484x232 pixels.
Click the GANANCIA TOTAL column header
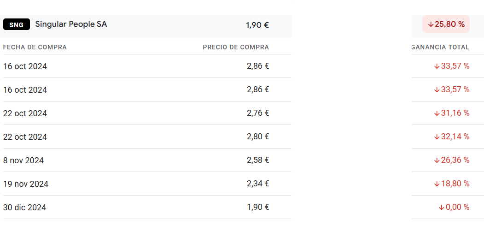(x=440, y=48)
